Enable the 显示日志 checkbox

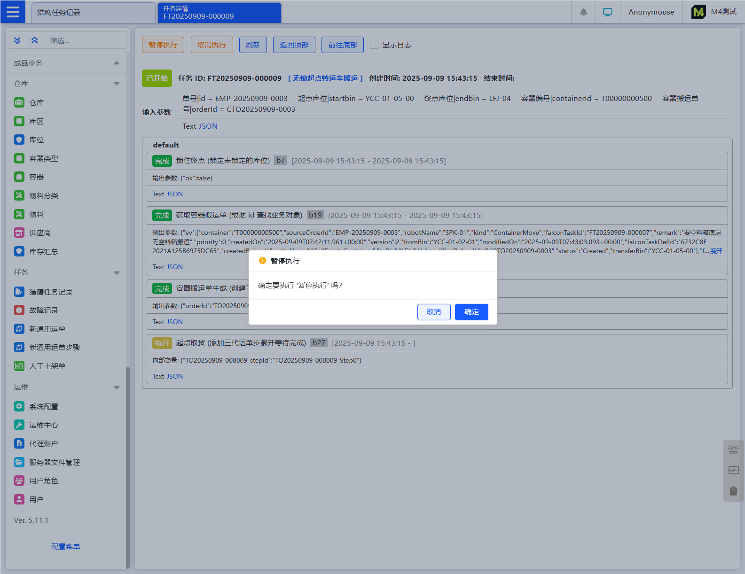(374, 45)
